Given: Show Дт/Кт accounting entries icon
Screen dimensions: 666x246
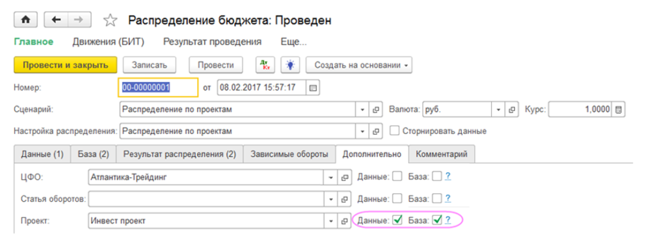Looking at the screenshot, I should point(266,65).
